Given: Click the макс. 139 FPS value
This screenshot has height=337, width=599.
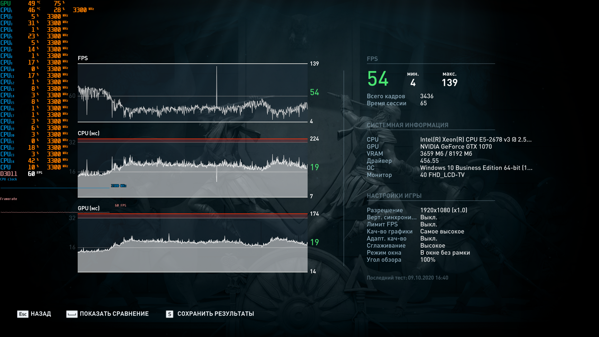Looking at the screenshot, I should click(450, 83).
